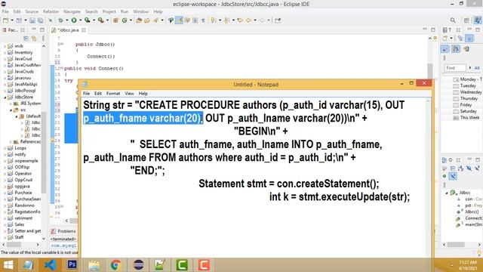Collapse the JdbcStore project node
Viewport: 483px width, 272px height.
5,97
